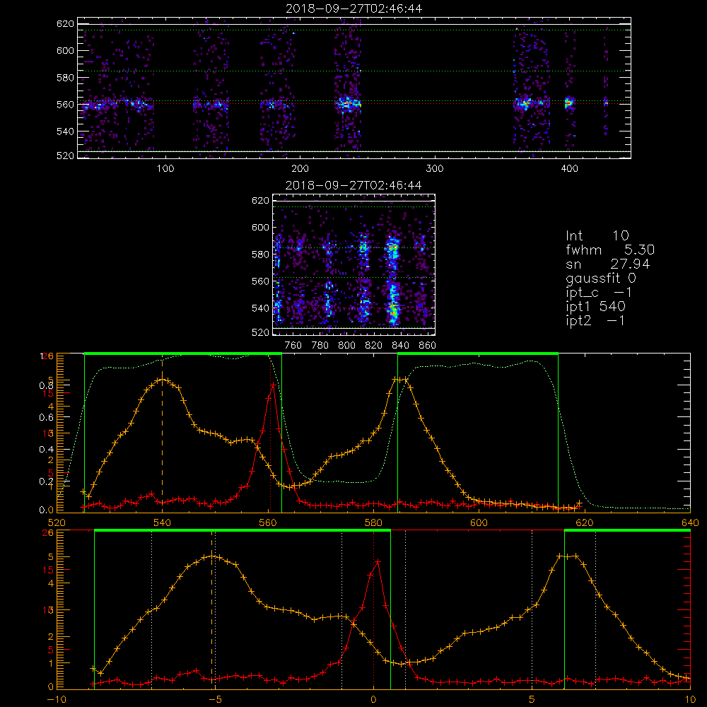Click the white '0.0' y-axis label
The image size is (707, 707).
click(47, 510)
